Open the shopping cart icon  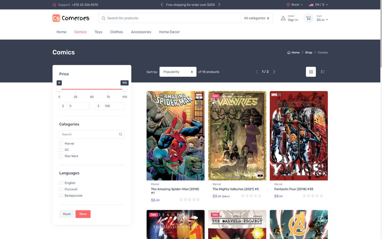[309, 18]
